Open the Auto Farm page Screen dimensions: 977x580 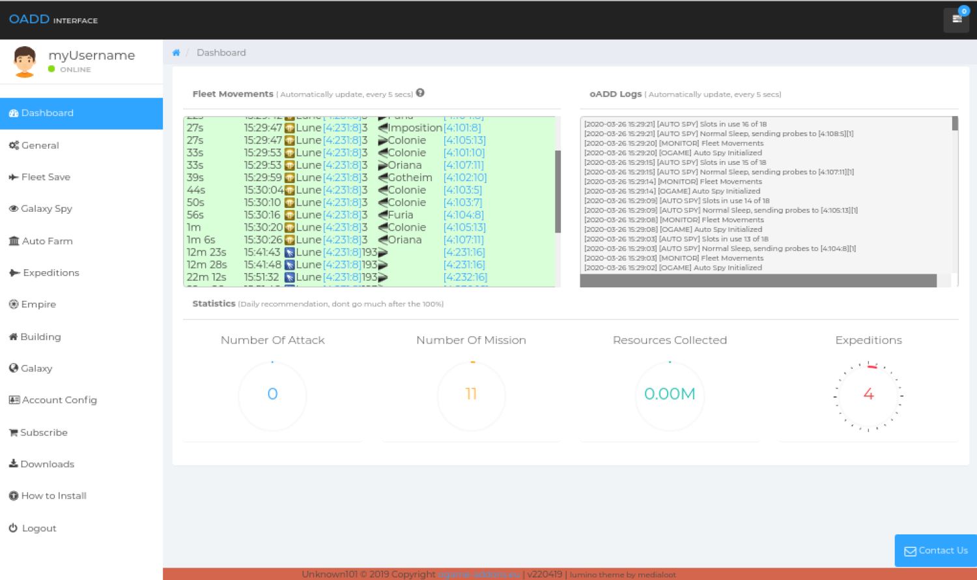(47, 241)
